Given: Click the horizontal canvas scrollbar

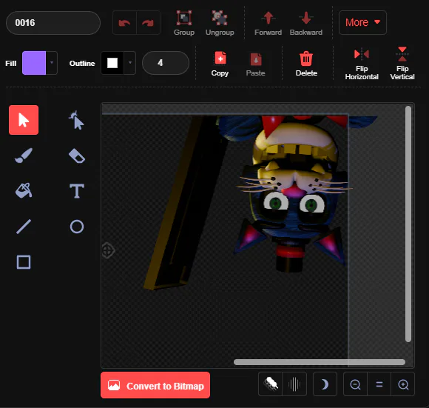Looking at the screenshot, I should point(320,362).
